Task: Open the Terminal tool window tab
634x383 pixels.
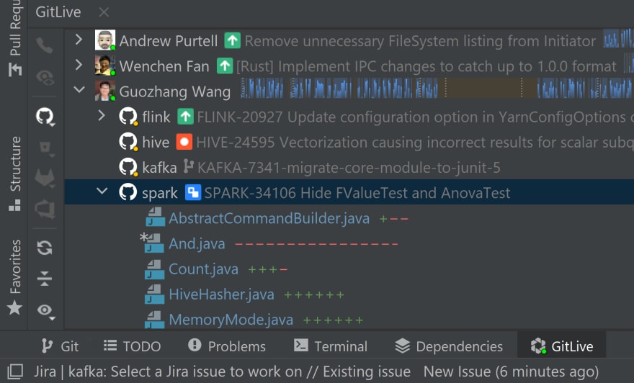Action: (331, 346)
